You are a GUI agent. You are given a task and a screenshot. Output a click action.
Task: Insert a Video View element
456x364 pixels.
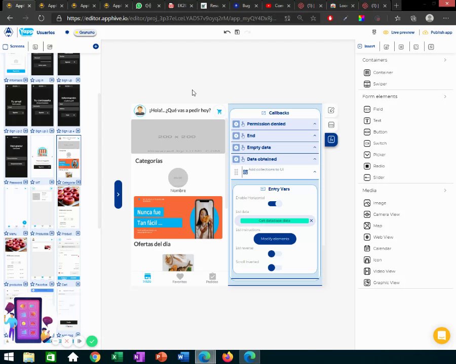click(367, 271)
